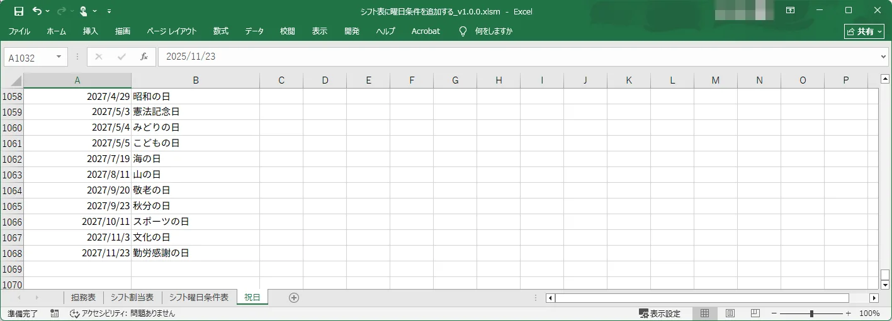
Task: Open the 表示 ribbon tab
Action: pos(320,31)
